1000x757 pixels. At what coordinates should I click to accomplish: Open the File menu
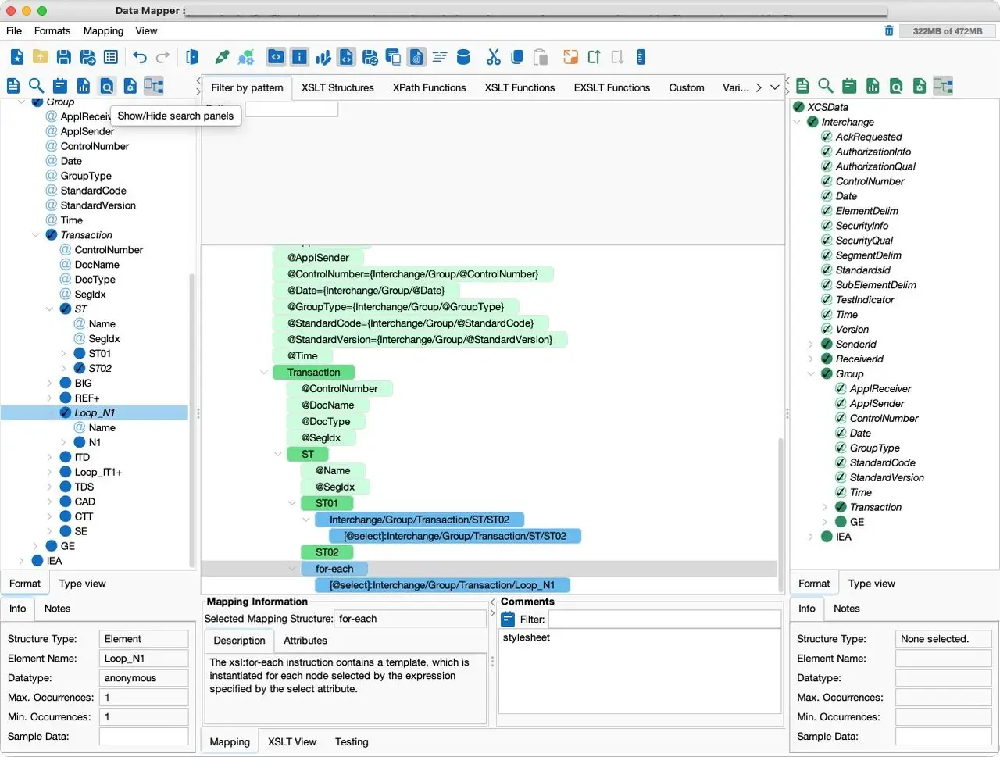[x=14, y=31]
